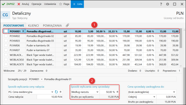186x105 pixels.
Task: Click the CG price list logo tile
Action: tap(5, 15)
